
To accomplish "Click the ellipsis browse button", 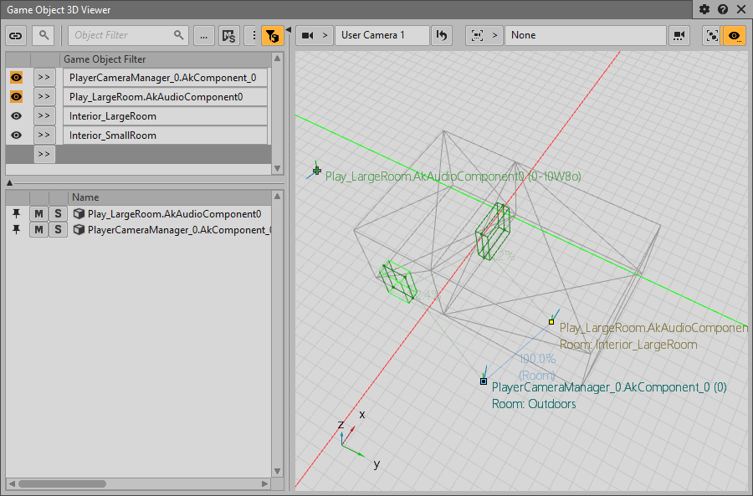I will click(x=203, y=35).
